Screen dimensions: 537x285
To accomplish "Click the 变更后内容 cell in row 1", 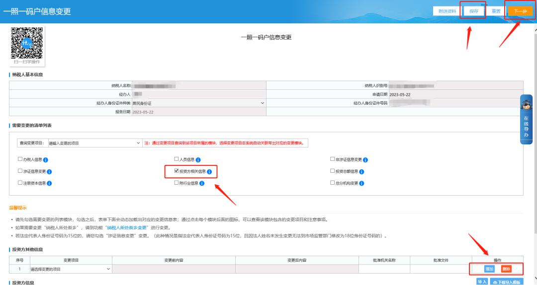I will click(x=297, y=269).
